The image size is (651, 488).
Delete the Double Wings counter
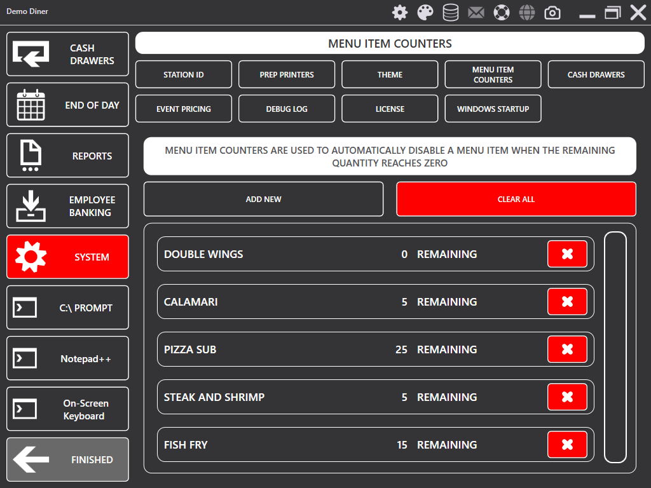[x=567, y=254]
